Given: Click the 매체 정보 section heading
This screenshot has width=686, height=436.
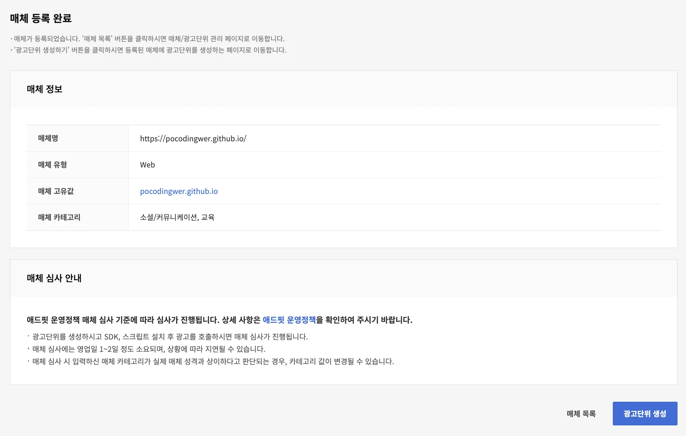Looking at the screenshot, I should coord(45,89).
